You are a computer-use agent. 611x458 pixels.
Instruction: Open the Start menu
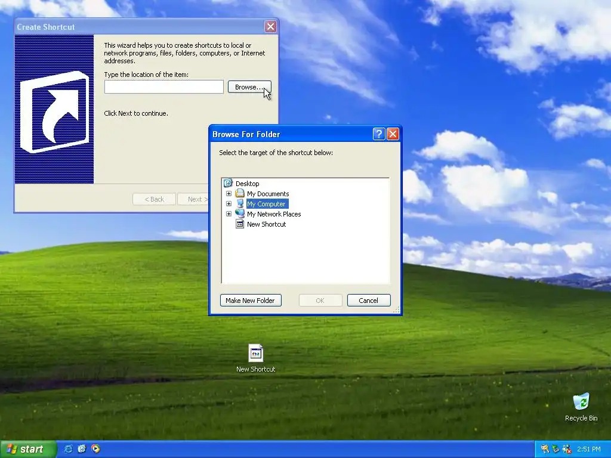[x=28, y=449]
